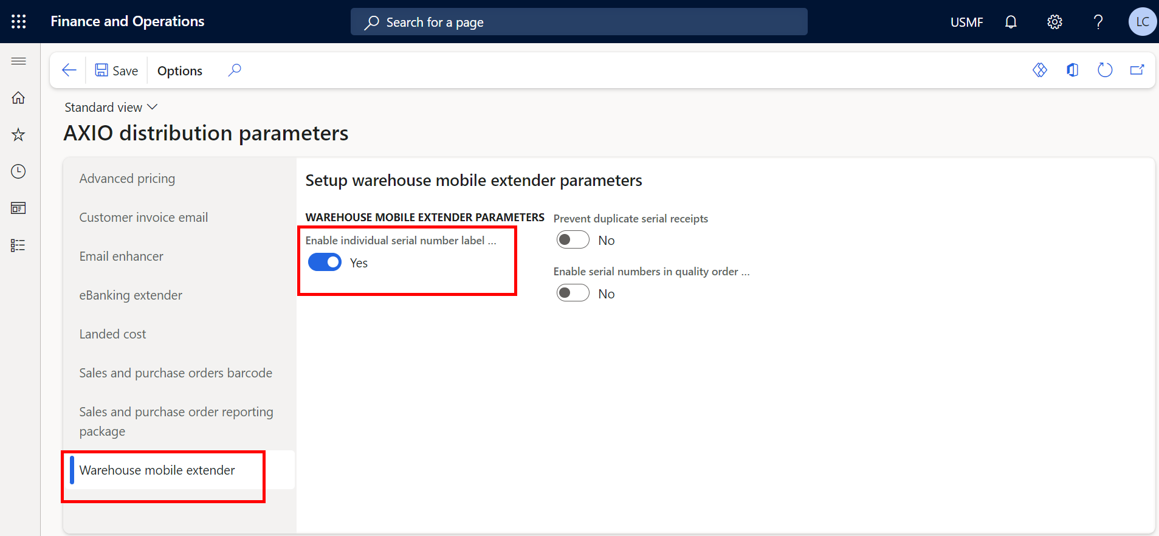Viewport: 1159px width, 536px height.
Task: Toggle Prevent duplicate serial receipts on
Action: pos(573,240)
